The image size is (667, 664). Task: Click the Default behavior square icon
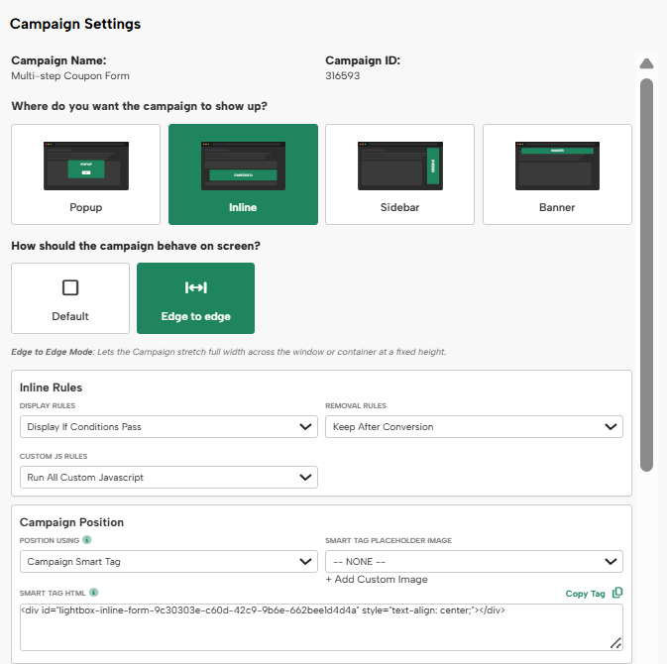70,288
